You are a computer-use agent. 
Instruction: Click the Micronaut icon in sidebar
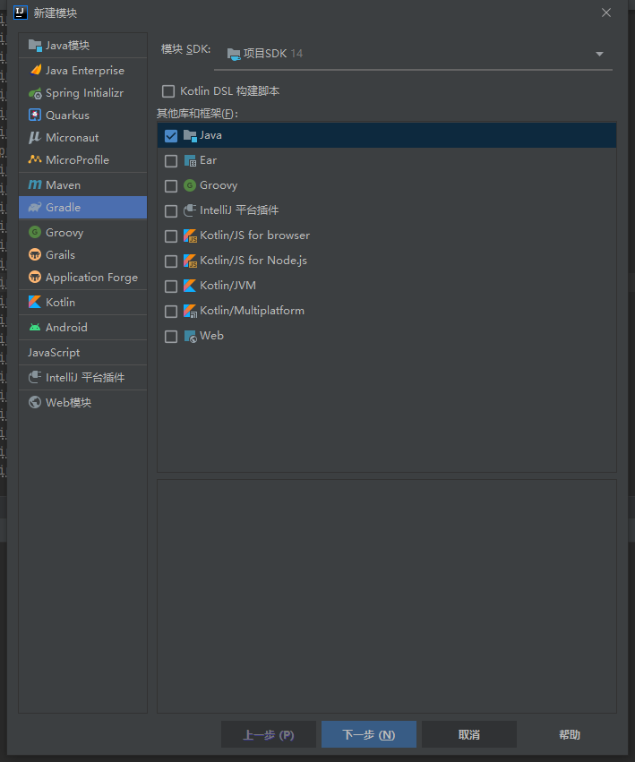tap(35, 138)
